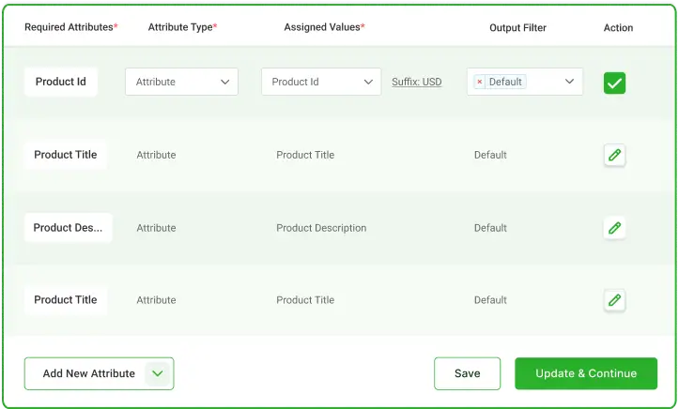The image size is (679, 409).
Task: Open the Attribute type dropdown
Action: (x=181, y=82)
